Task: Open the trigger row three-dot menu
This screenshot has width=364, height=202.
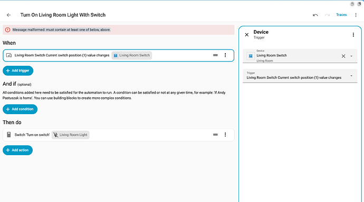Action: click(x=225, y=55)
